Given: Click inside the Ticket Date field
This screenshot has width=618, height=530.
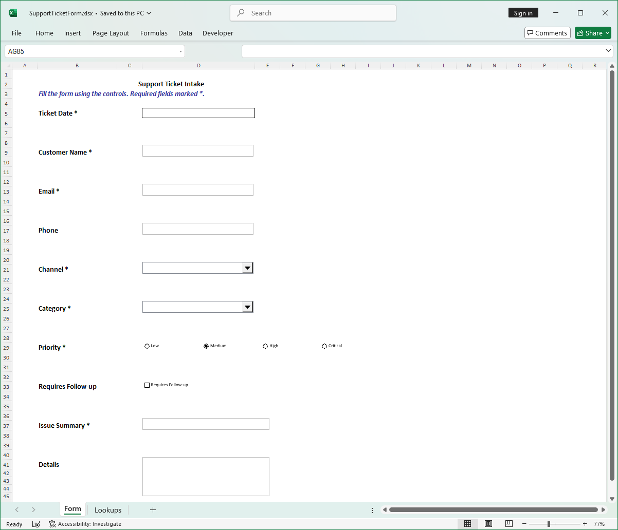Looking at the screenshot, I should tap(198, 112).
